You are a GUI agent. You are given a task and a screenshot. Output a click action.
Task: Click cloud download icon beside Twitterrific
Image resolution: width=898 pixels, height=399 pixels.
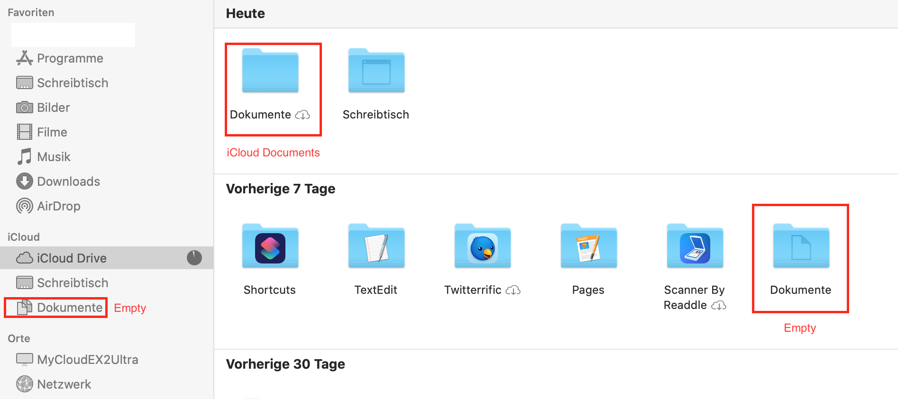pyautogui.click(x=513, y=290)
